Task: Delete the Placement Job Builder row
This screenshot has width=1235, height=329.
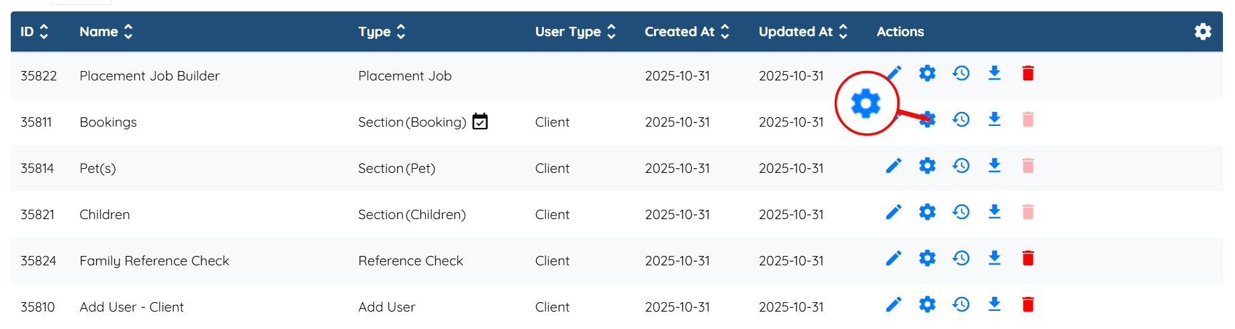Action: 1027,74
